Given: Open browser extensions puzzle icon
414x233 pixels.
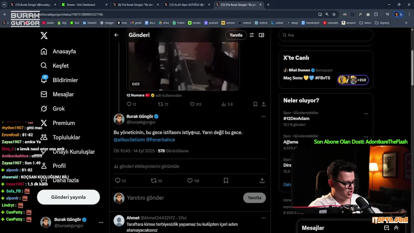Looking at the screenshot, I should pyautogui.click(x=376, y=14).
